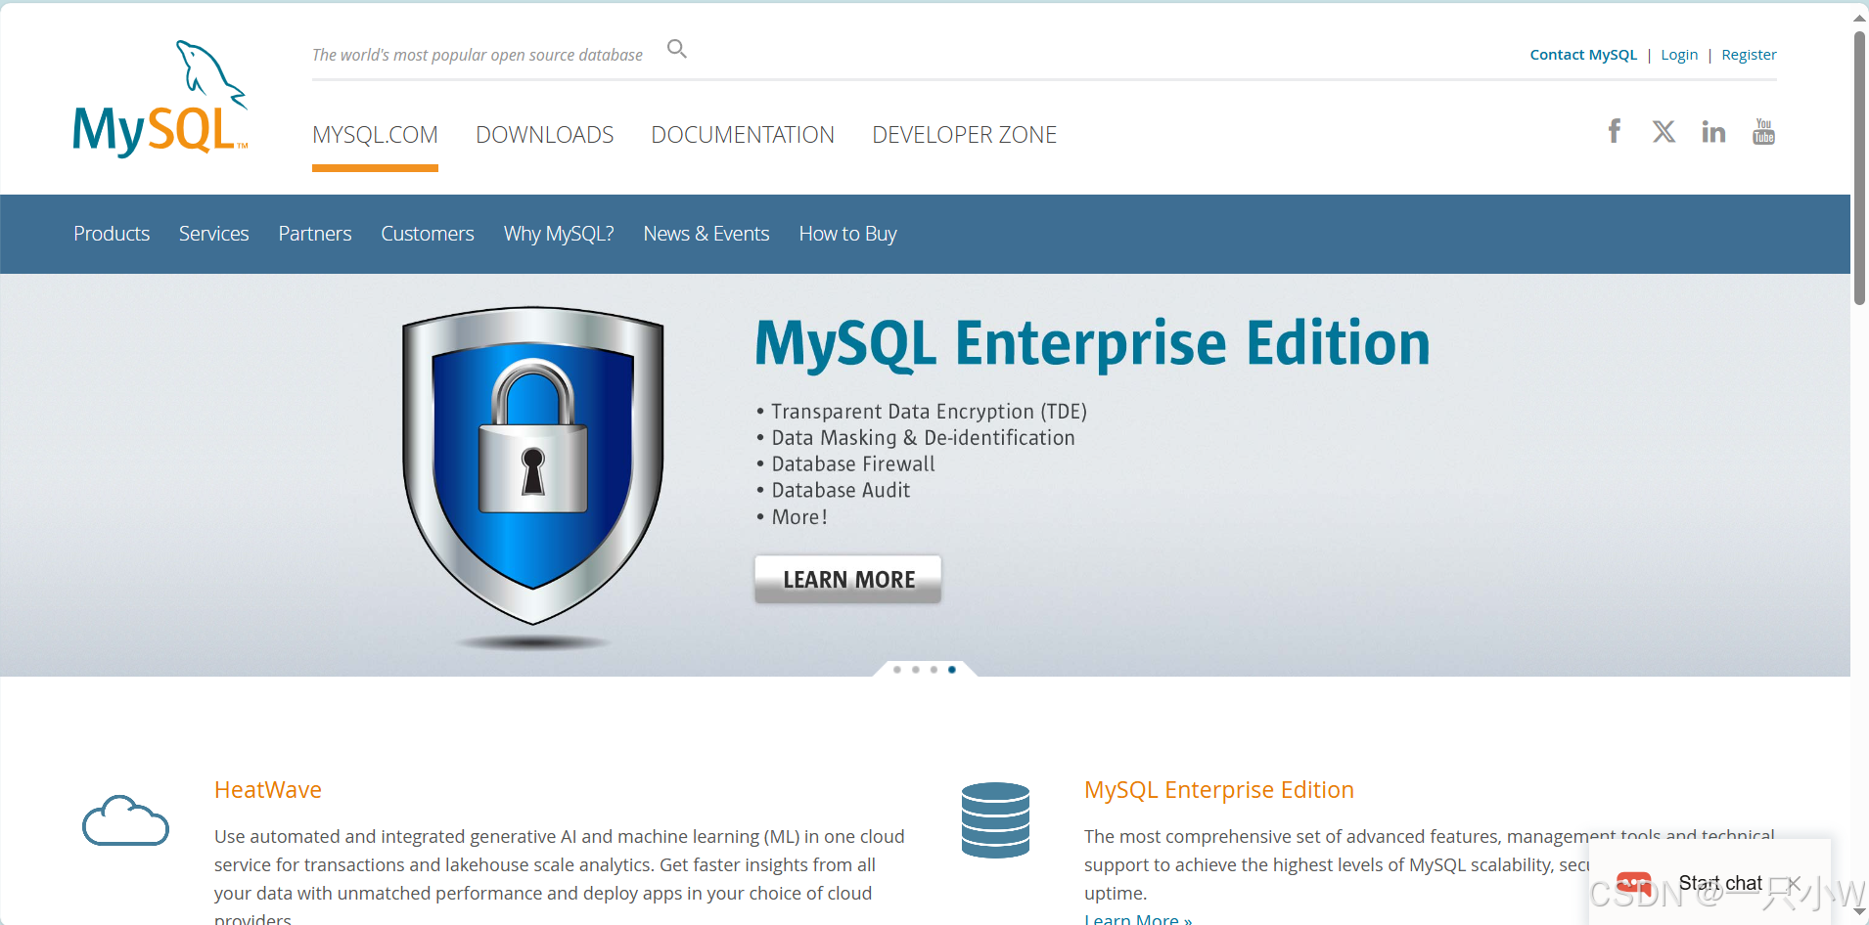Select the fourth active carousel dot
Screen dimensions: 1869x925
pos(952,670)
